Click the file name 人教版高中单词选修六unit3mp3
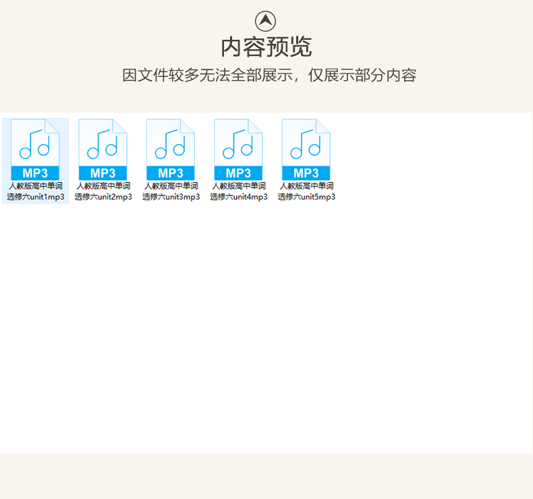 tap(171, 192)
